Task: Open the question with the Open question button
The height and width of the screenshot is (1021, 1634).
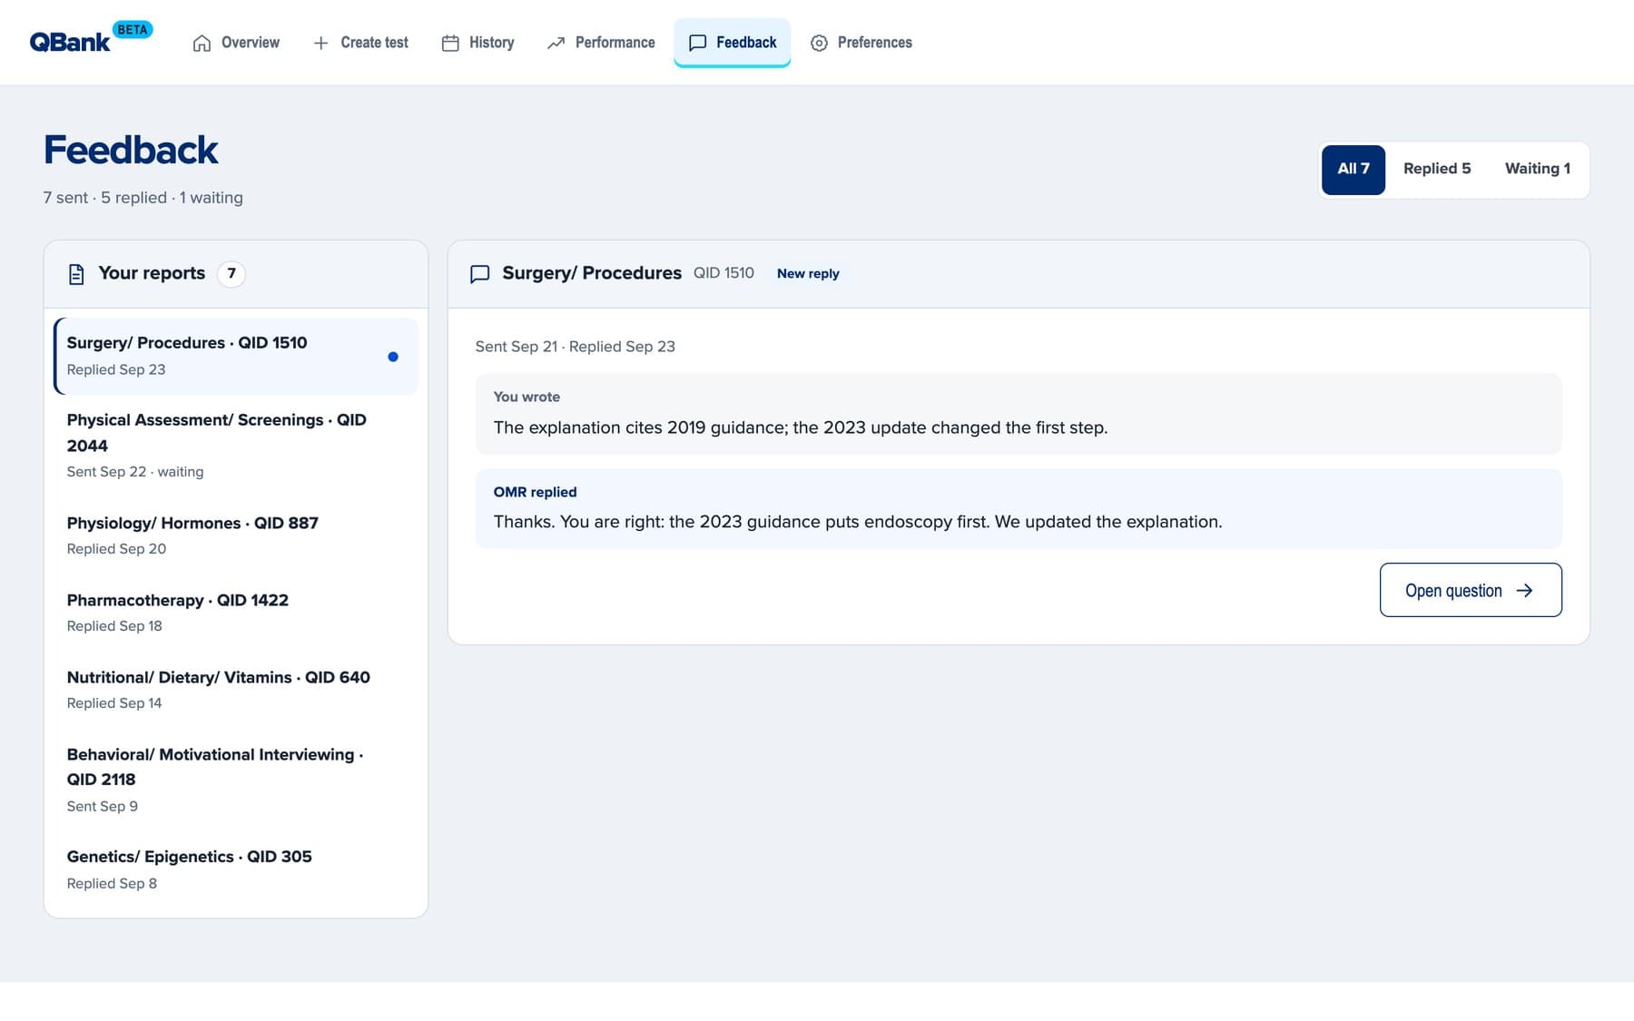Action: pos(1470,590)
